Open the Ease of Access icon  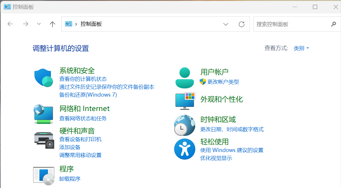point(184,149)
